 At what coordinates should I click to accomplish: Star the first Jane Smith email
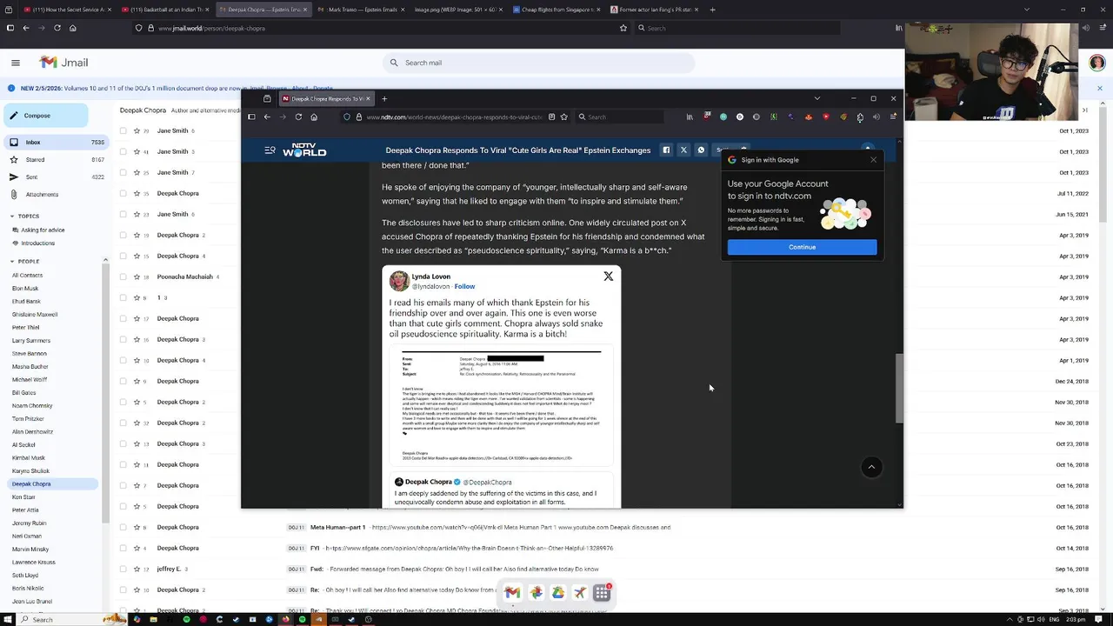pos(135,130)
